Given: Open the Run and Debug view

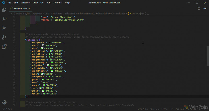Looking at the screenshot, I should coord(4,37).
